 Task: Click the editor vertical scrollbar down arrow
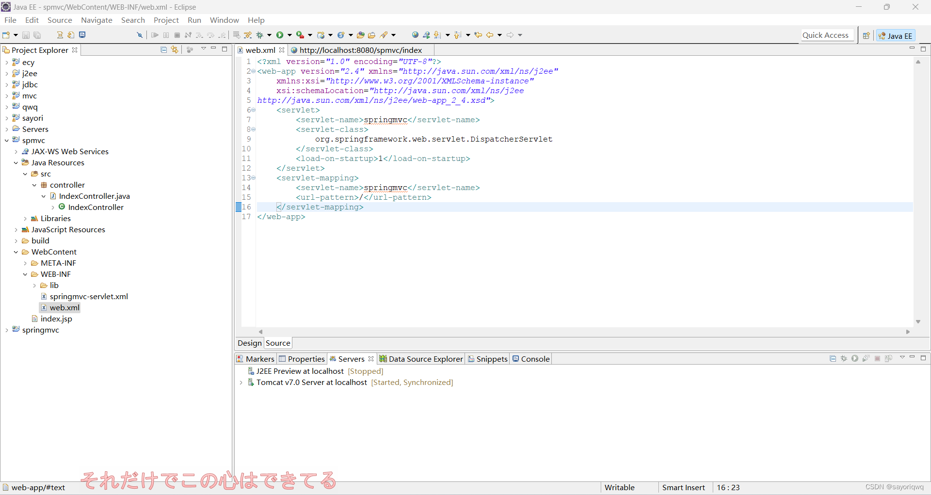click(x=918, y=322)
